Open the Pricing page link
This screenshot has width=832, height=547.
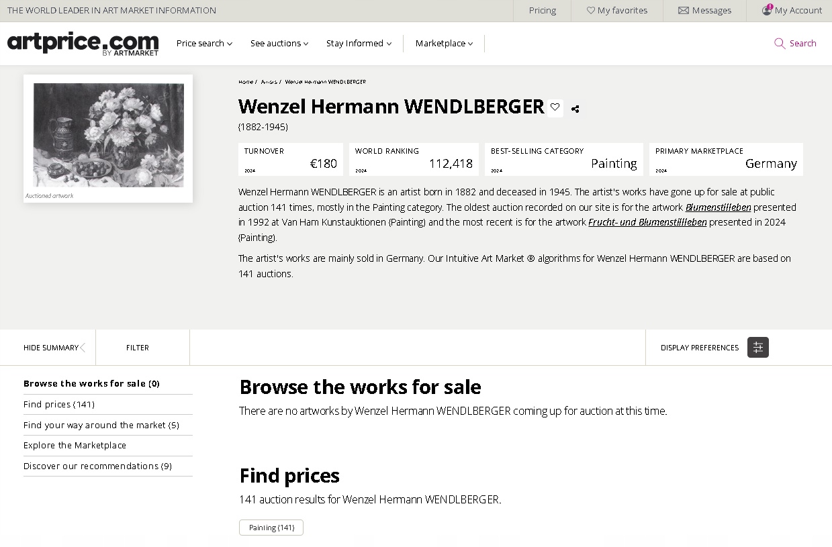point(542,11)
